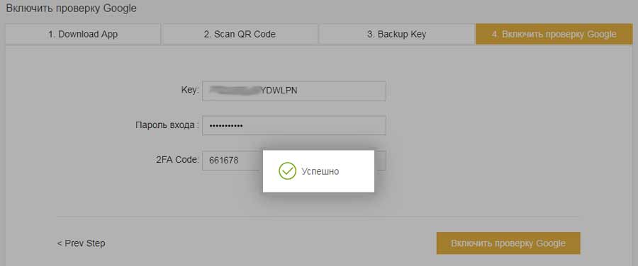638x266 pixels.
Task: Click the 2FA Code: label
Action: [177, 160]
